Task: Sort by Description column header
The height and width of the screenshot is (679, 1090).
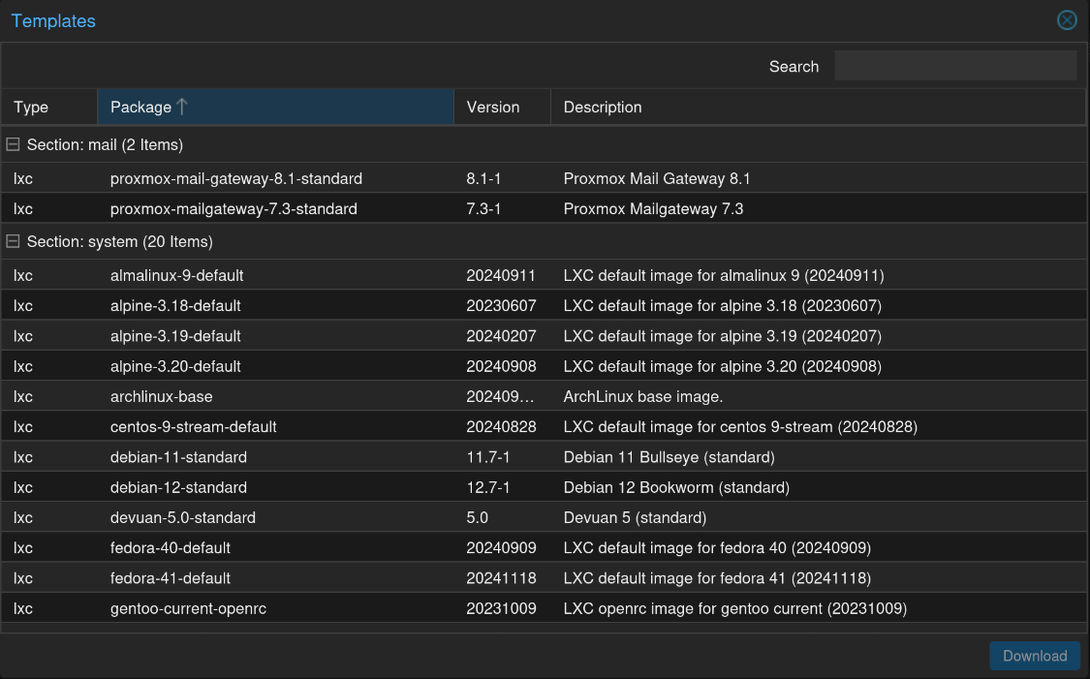Action: [818, 107]
